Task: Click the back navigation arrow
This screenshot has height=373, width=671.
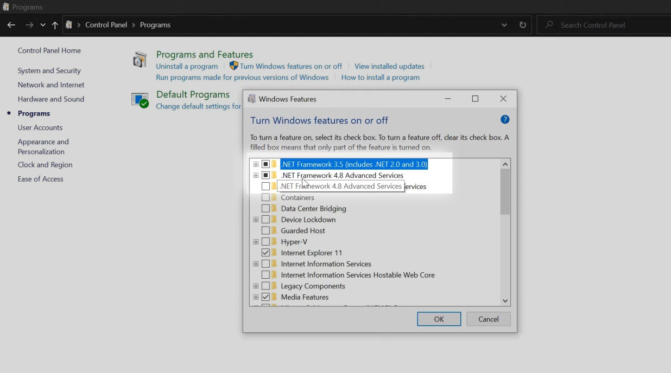Action: [11, 24]
